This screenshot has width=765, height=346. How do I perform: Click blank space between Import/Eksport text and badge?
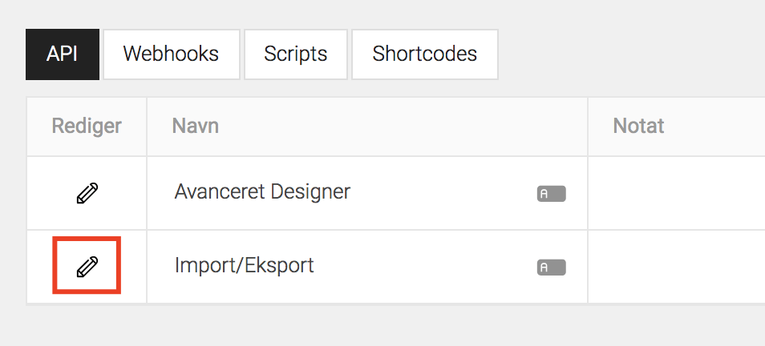(x=424, y=267)
